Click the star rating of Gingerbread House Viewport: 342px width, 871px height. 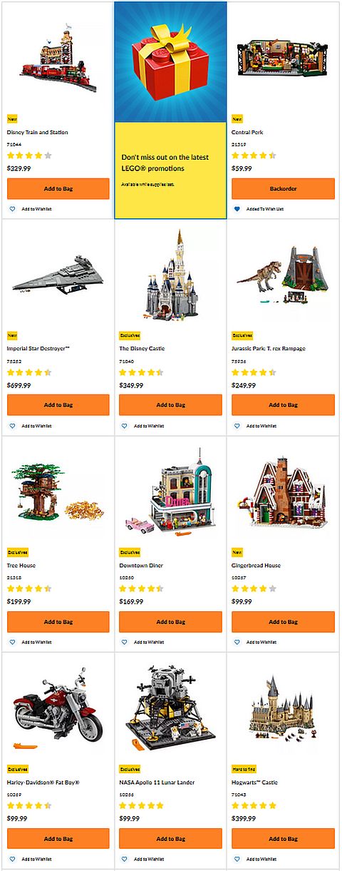click(254, 589)
